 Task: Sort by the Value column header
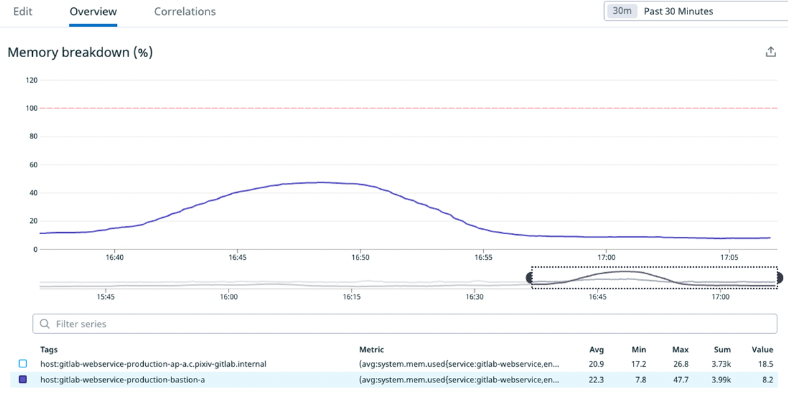(x=762, y=350)
